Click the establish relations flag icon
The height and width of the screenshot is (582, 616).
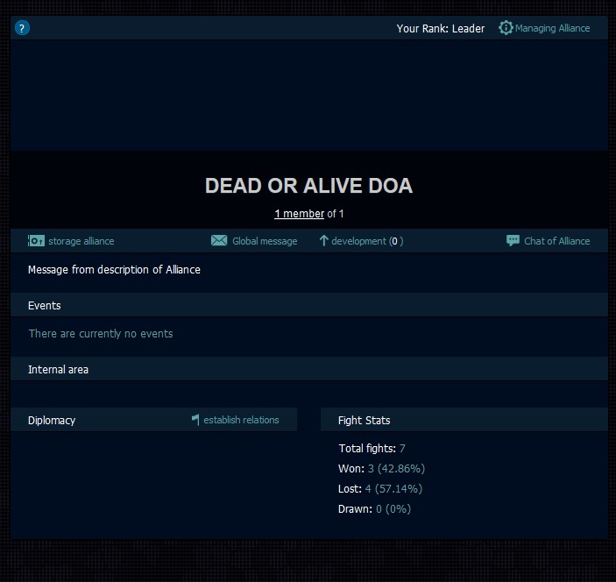pyautogui.click(x=195, y=420)
